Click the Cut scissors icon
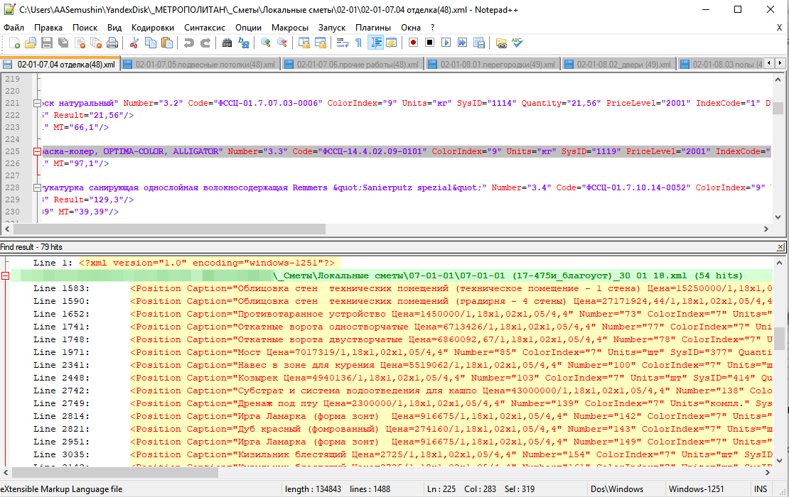Viewport: 789px width, 497px height. (x=133, y=43)
